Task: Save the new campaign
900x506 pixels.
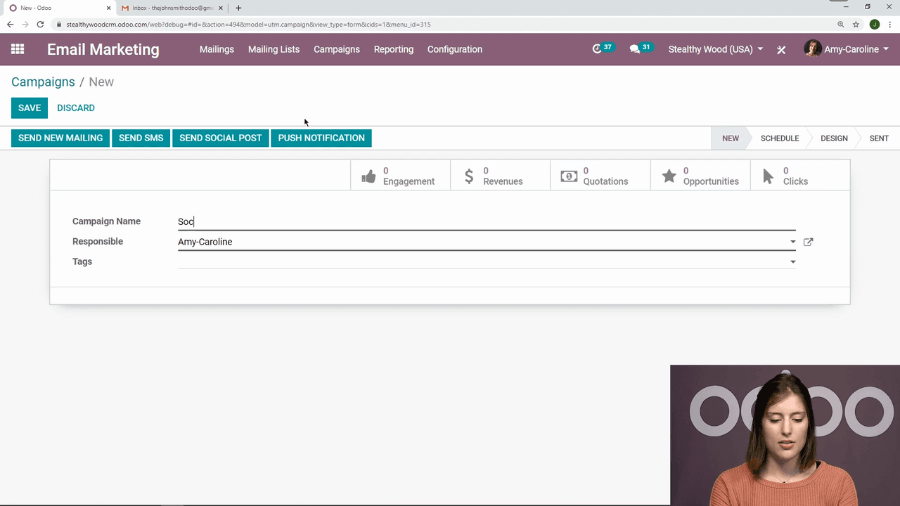Action: [30, 108]
